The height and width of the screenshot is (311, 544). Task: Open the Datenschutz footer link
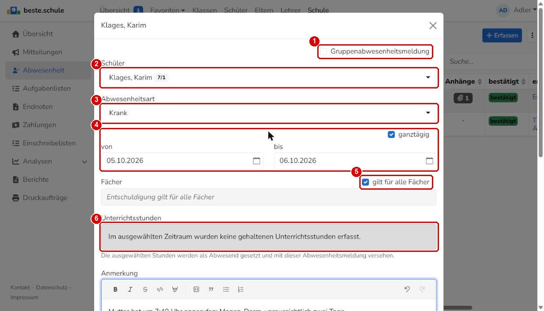[x=52, y=287]
